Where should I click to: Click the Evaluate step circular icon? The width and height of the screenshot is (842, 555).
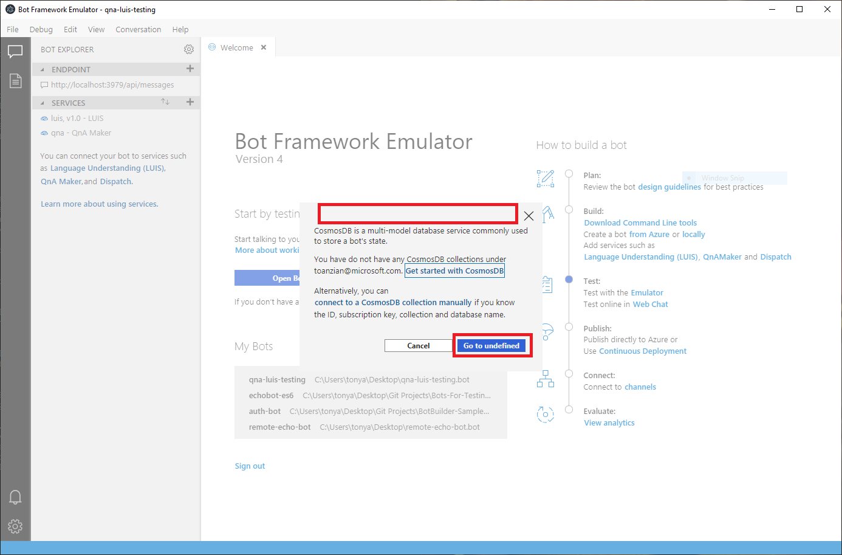pyautogui.click(x=546, y=415)
